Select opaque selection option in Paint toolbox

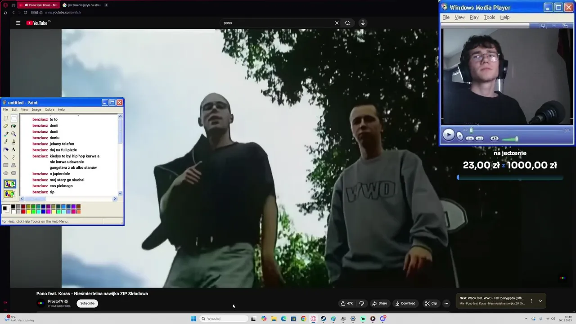(x=10, y=184)
